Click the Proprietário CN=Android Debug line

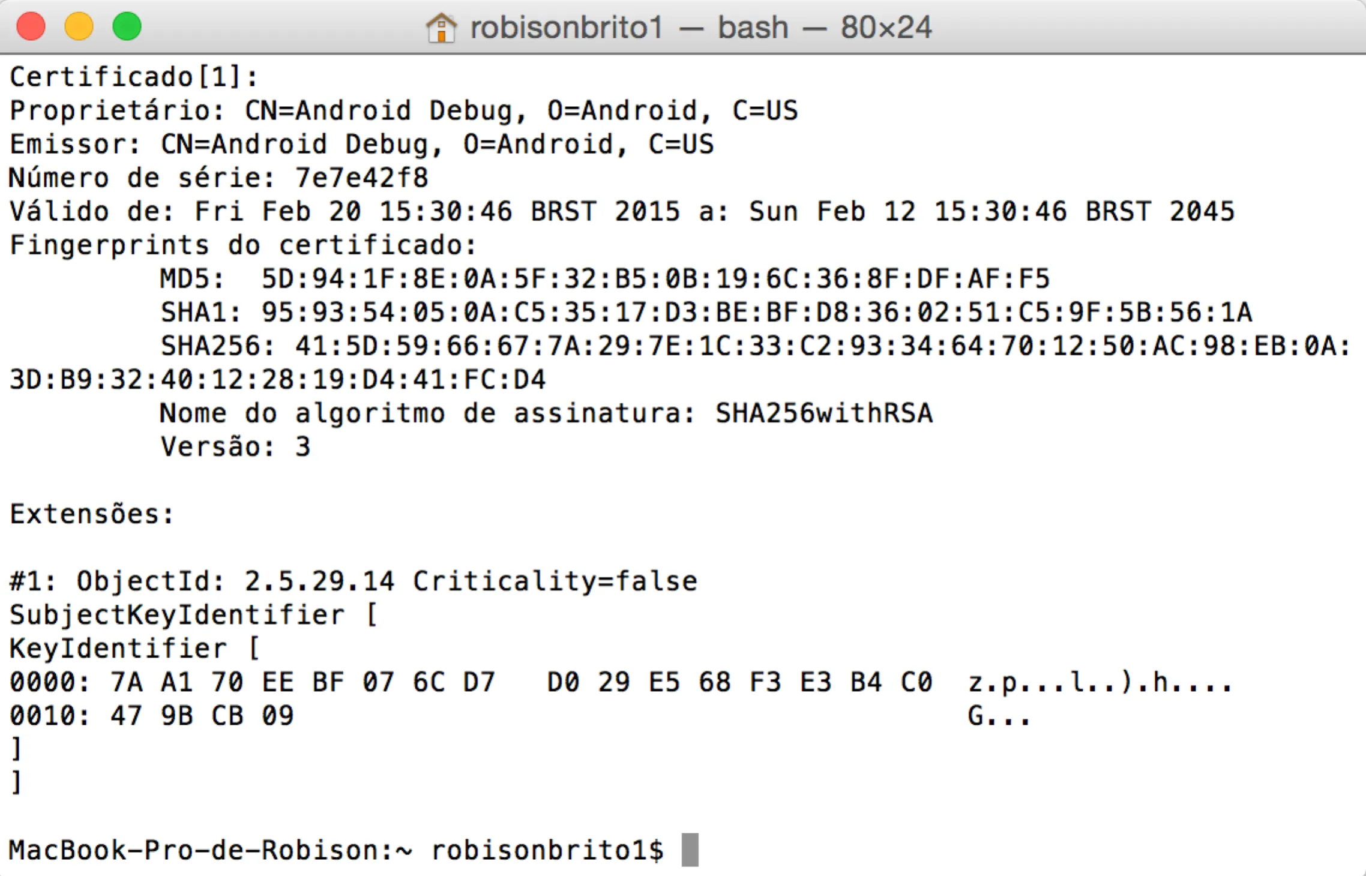click(x=403, y=111)
